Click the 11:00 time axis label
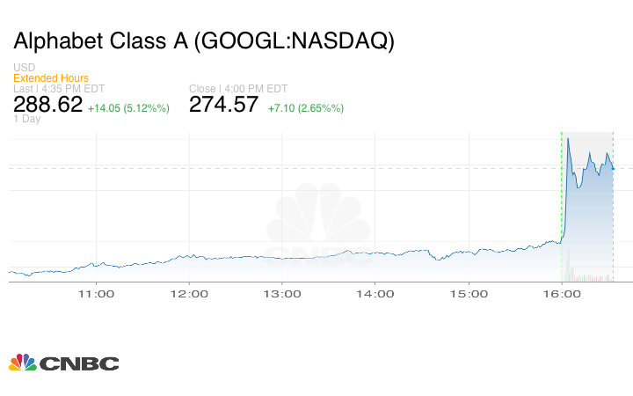Screen dimensions: 633x396 [x=96, y=294]
